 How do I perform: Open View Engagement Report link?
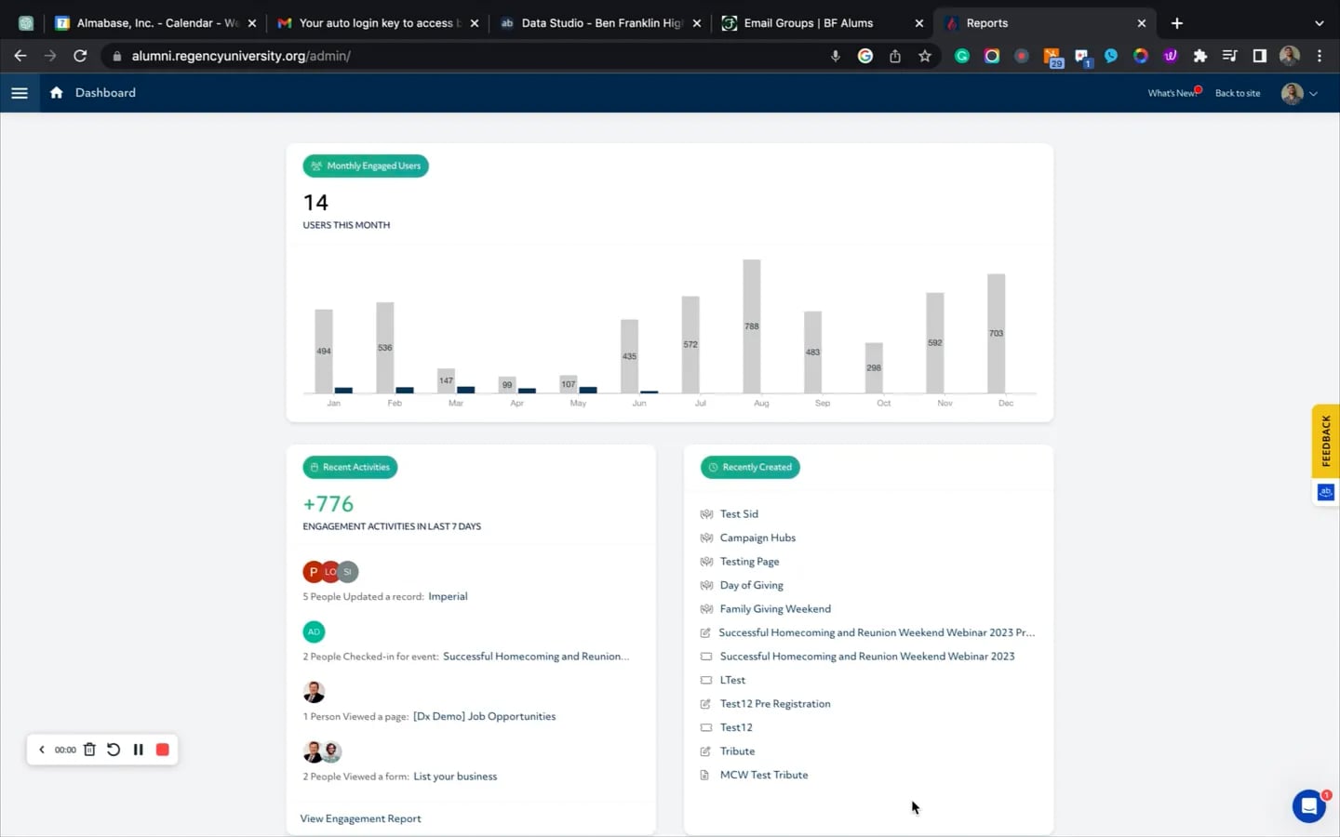click(x=360, y=818)
